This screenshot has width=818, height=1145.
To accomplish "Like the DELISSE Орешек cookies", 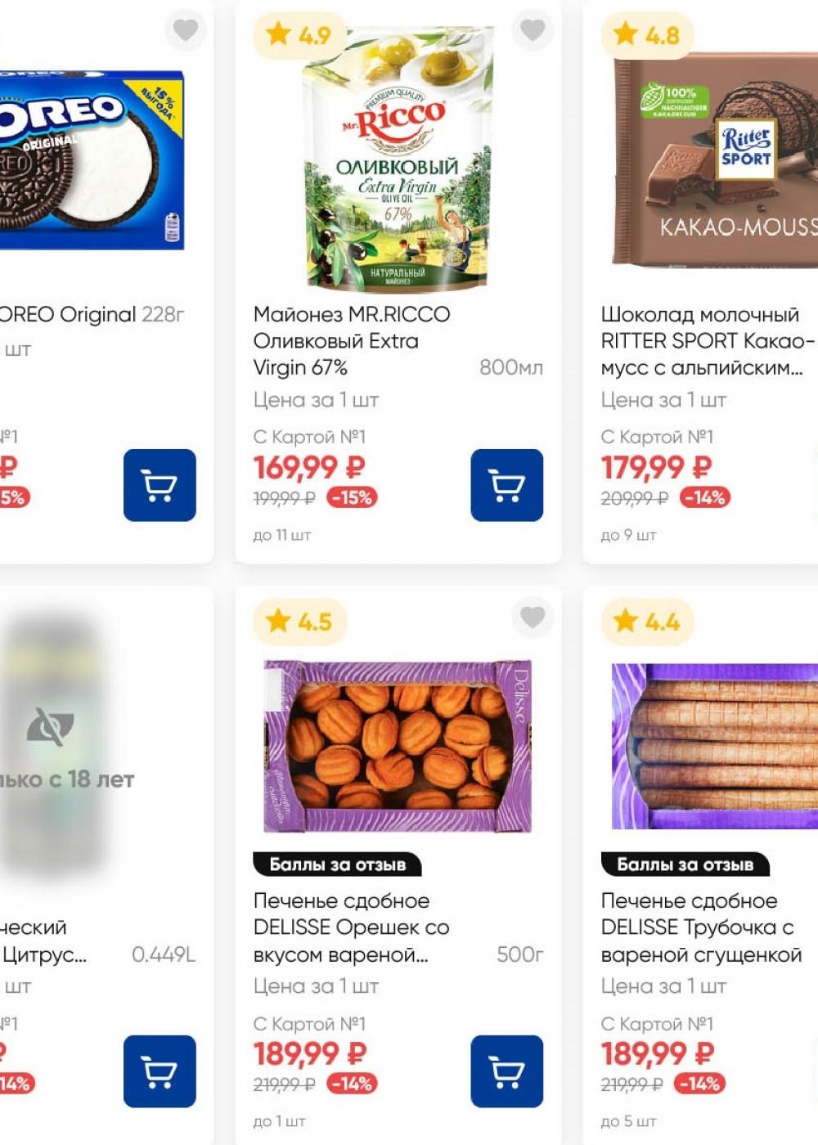I will [533, 617].
